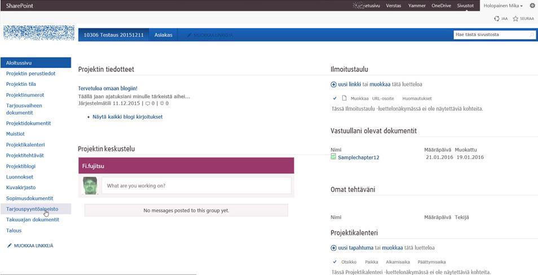538x275 pixels.
Task: Open Projektiblogi in sidebar
Action: click(21, 166)
